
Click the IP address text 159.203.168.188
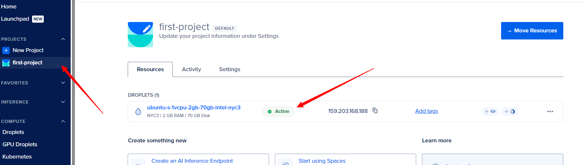click(348, 111)
